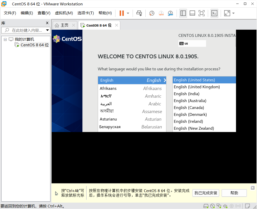Collapse the 我的计算机 tree node
The width and height of the screenshot is (257, 209).
point(5,39)
